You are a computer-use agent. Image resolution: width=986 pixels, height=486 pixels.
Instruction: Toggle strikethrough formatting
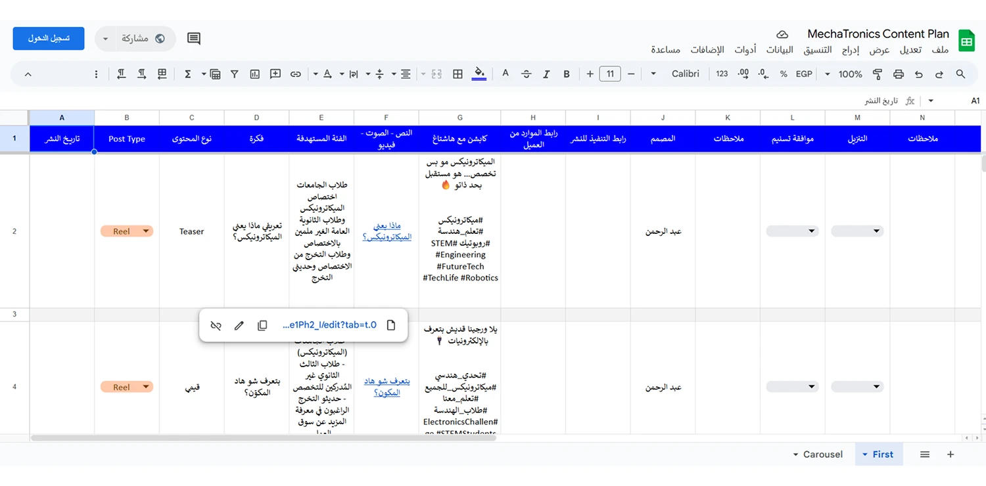click(x=526, y=74)
